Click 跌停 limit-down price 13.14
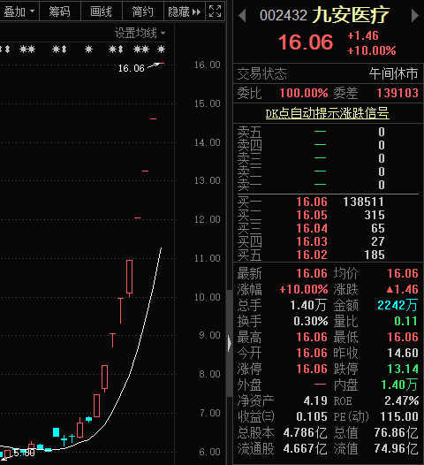The image size is (424, 465). [403, 369]
